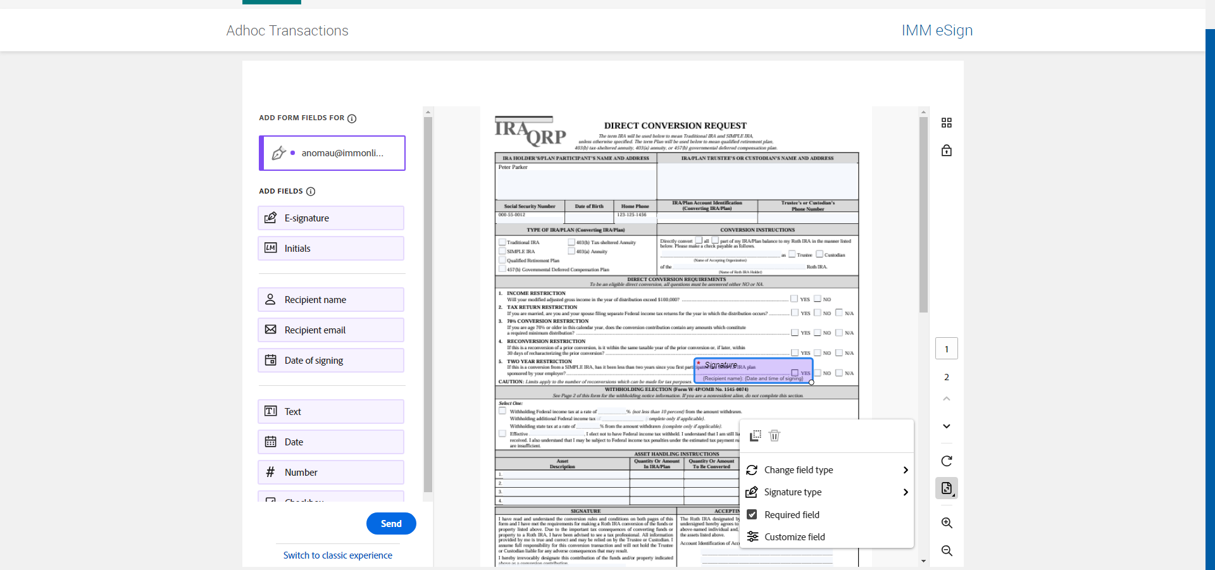The height and width of the screenshot is (570, 1215).
Task: Select the Signature field on the document
Action: pos(753,371)
